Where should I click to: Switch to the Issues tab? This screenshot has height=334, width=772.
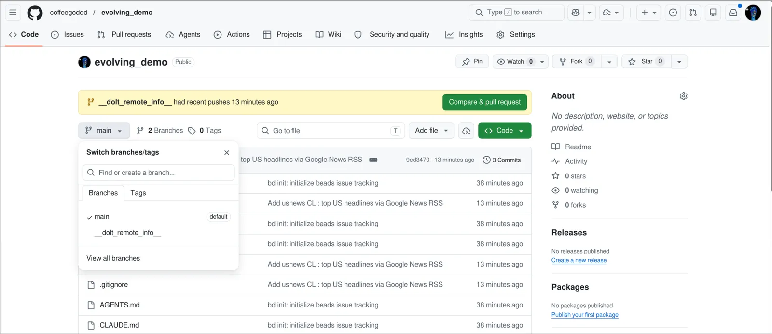pos(68,35)
